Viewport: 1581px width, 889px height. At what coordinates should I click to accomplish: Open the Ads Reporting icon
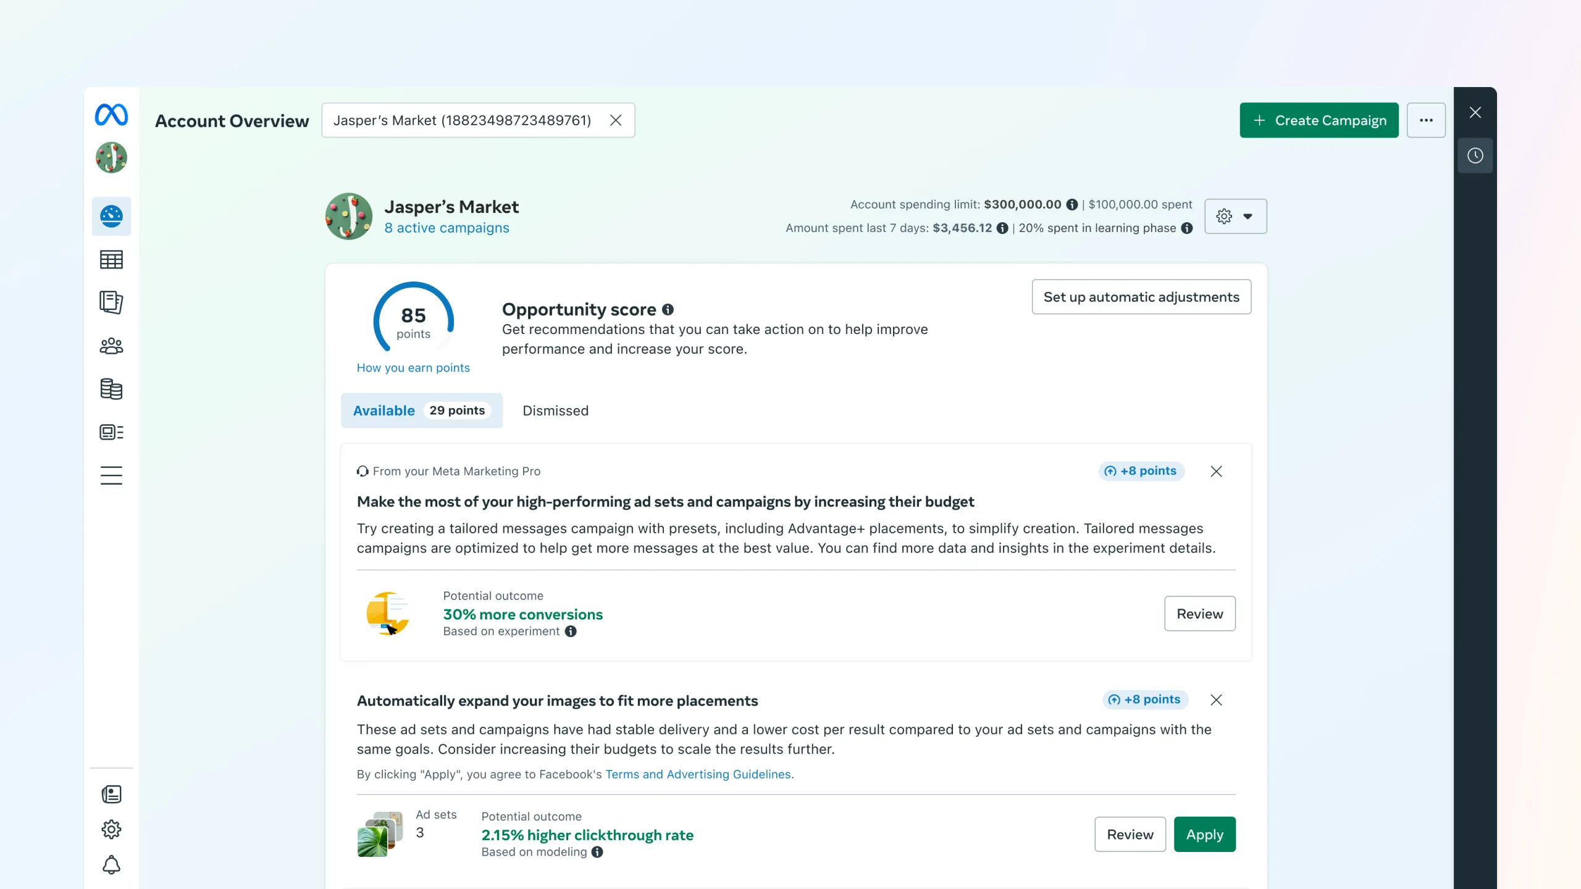tap(111, 432)
